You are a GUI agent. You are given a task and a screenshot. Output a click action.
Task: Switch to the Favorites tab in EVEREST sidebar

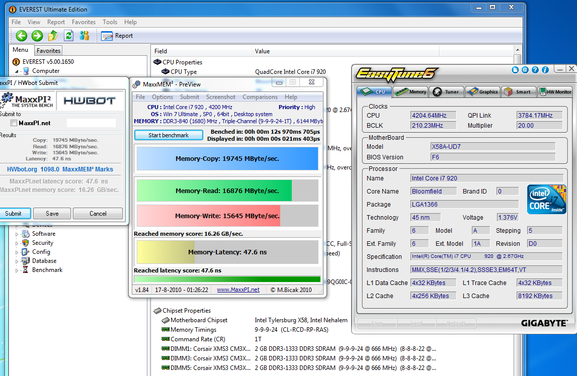[x=48, y=51]
